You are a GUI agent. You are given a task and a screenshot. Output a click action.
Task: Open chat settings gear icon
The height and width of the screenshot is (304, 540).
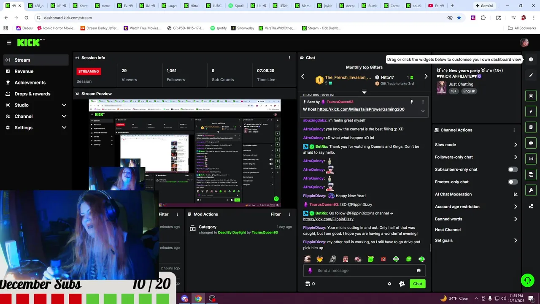point(389,284)
